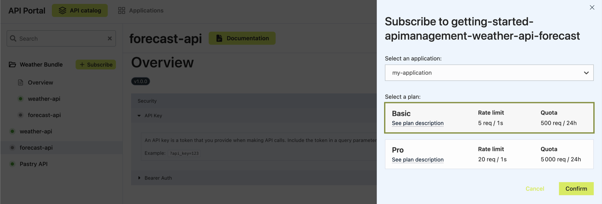Viewport: 602px width, 204px height.
Task: Subscribe to the Weather Bundle
Action: coord(96,65)
